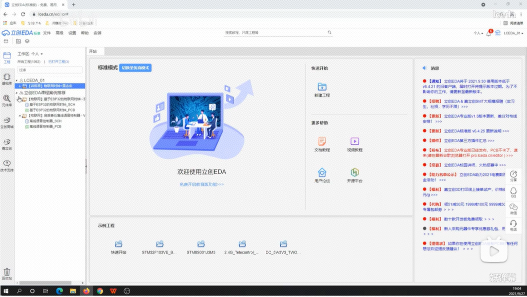Open the 【插件】 third-party plugins message
The width and height of the screenshot is (527, 297).
[459, 141]
